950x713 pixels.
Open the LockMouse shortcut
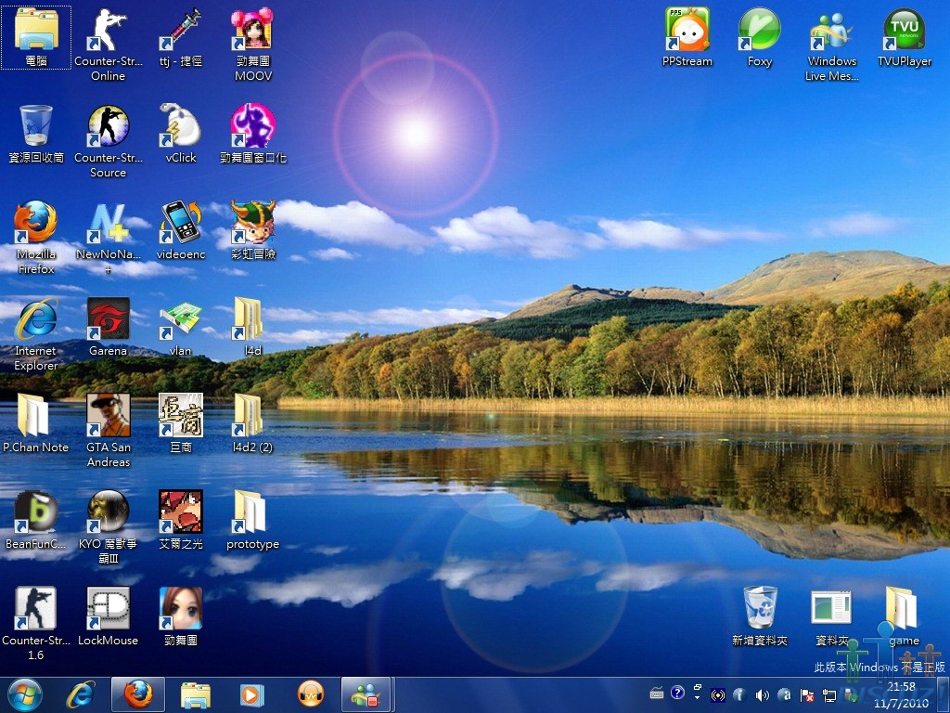(x=108, y=610)
